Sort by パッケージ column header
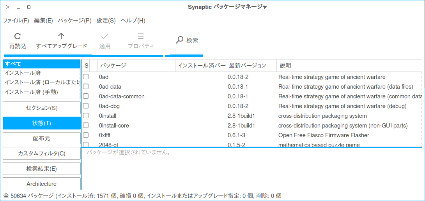Screen dimensions: 425x201 [x=136, y=66]
